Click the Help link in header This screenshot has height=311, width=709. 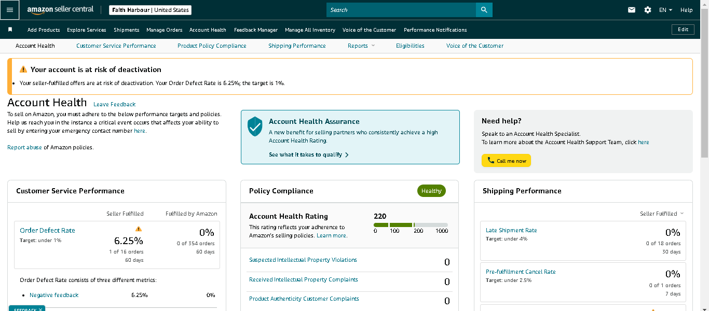(x=686, y=10)
